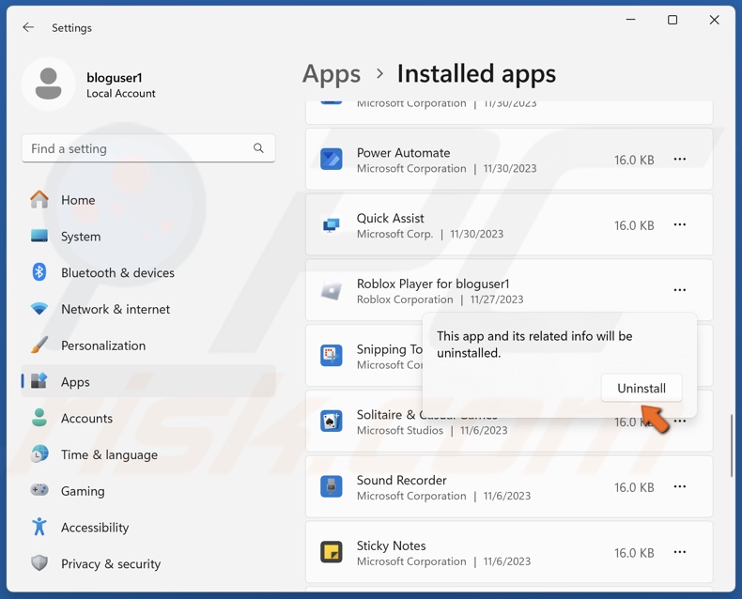Click the Sticky Notes app name
Viewport: 742px width, 599px height.
click(391, 545)
